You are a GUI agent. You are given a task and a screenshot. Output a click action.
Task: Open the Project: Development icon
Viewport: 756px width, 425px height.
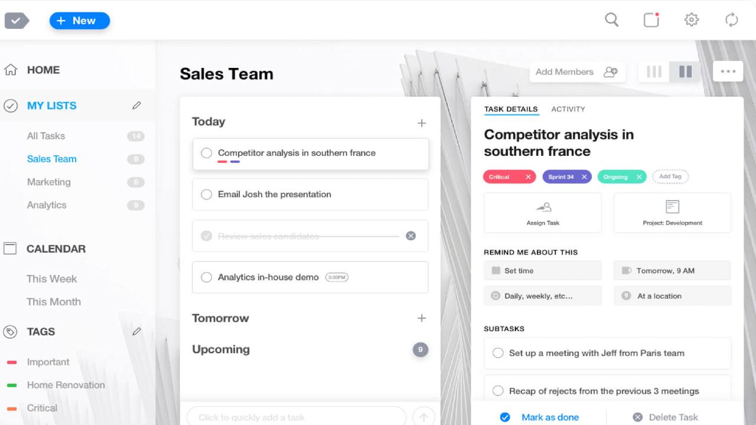pyautogui.click(x=672, y=207)
